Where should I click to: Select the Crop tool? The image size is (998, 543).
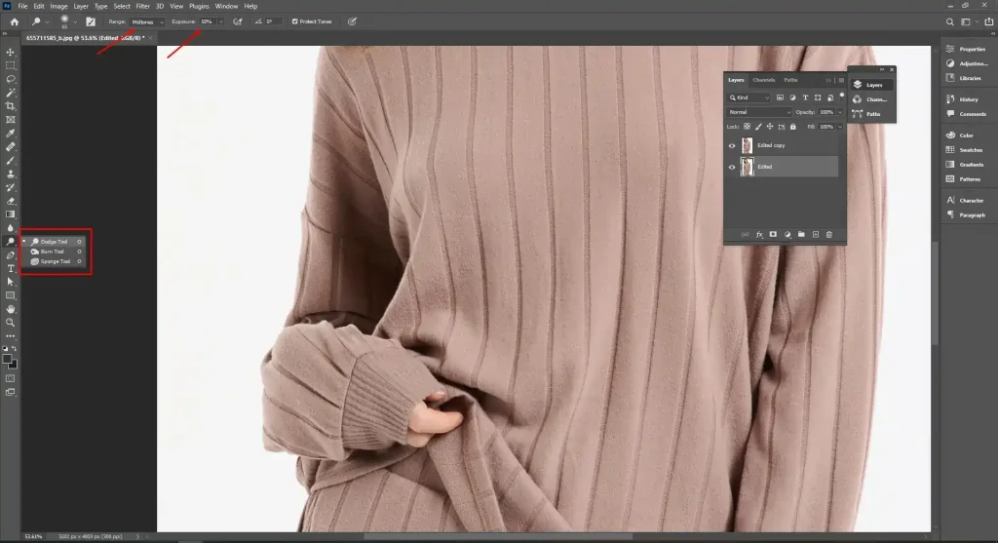[x=10, y=106]
